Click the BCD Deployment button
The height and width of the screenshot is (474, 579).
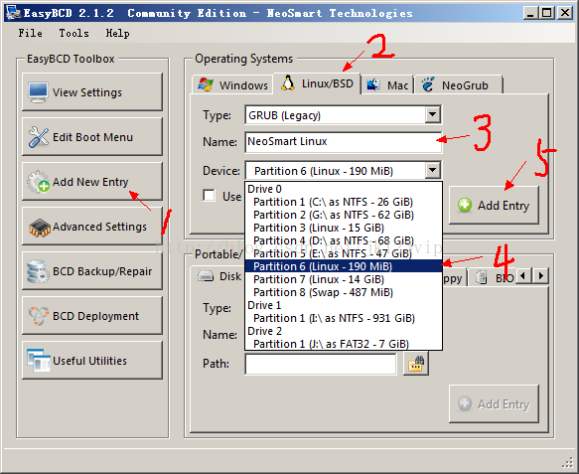tap(92, 316)
